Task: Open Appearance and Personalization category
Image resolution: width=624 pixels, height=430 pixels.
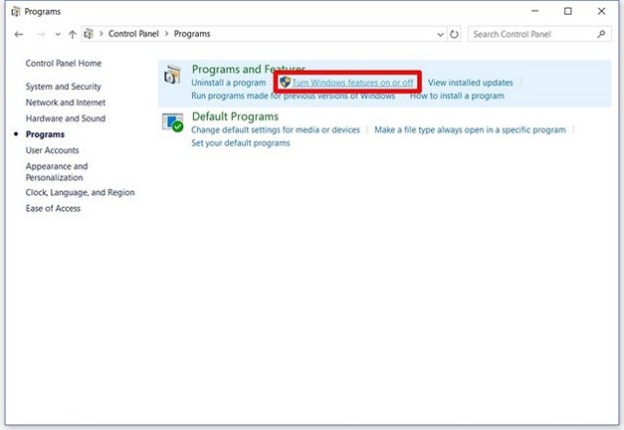Action: click(57, 171)
